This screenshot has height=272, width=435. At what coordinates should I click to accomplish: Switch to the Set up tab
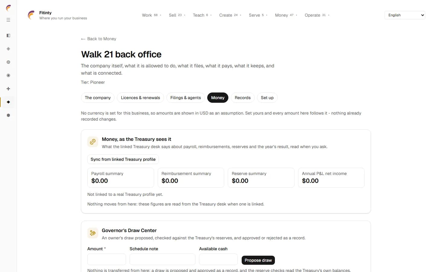(267, 98)
